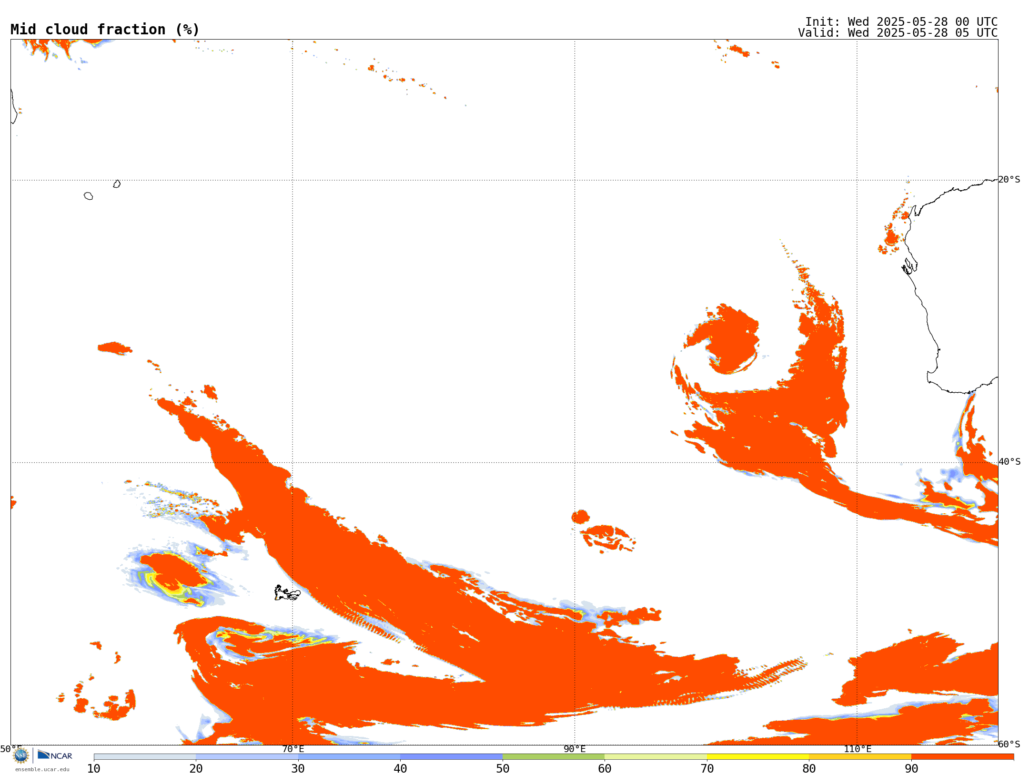Click the pale gray 10–20 colorbar segment
Screen dimensions: 1029x775
[145, 757]
